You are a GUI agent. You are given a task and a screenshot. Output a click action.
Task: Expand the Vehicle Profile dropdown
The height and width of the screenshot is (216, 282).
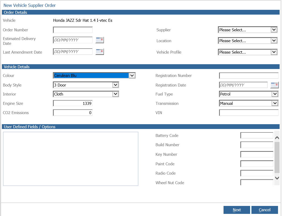click(248, 52)
